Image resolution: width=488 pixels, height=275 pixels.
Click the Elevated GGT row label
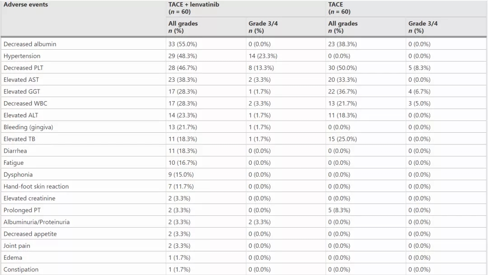click(22, 91)
